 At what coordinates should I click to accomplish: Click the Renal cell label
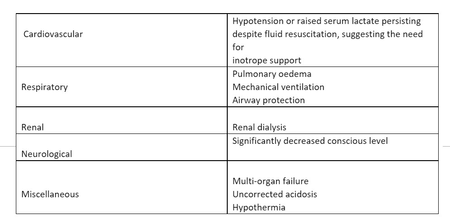(33, 127)
